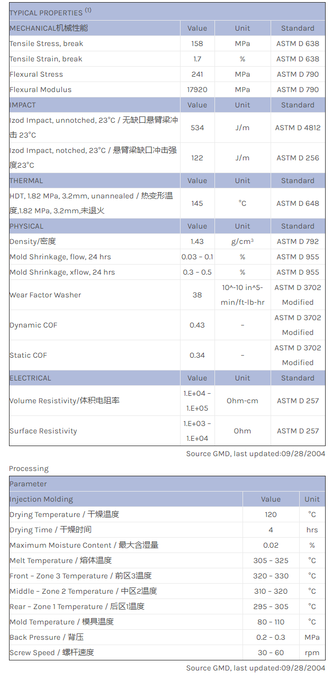Click the Injection Molding header
332x680 pixels.
click(41, 499)
